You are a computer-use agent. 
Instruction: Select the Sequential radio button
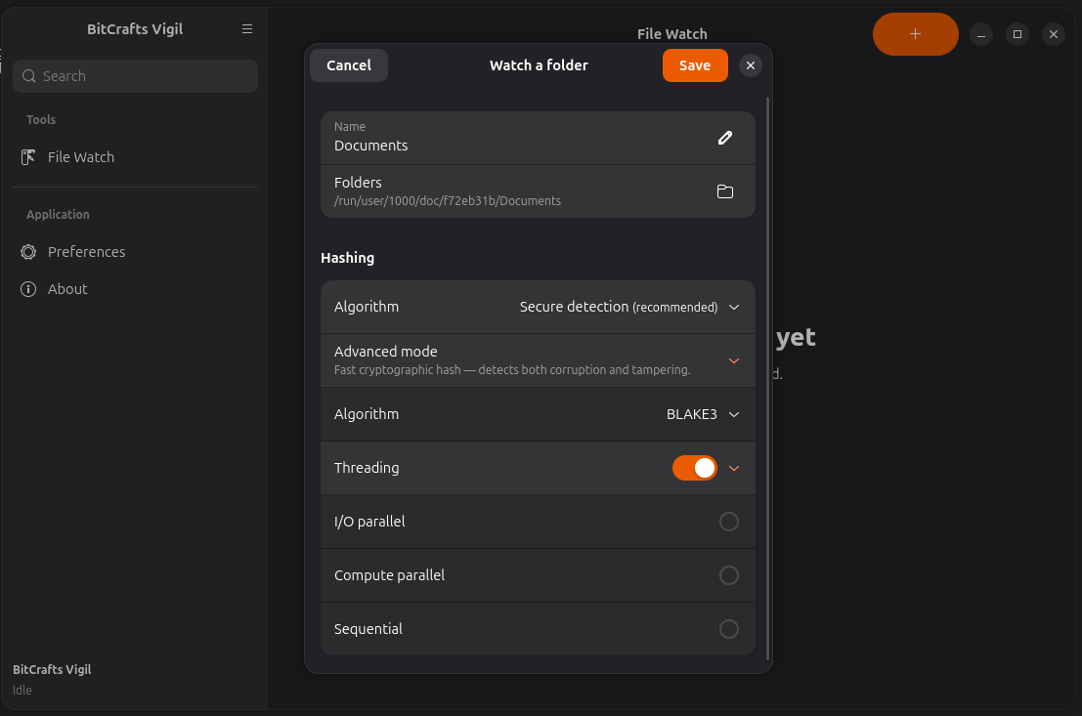click(729, 629)
